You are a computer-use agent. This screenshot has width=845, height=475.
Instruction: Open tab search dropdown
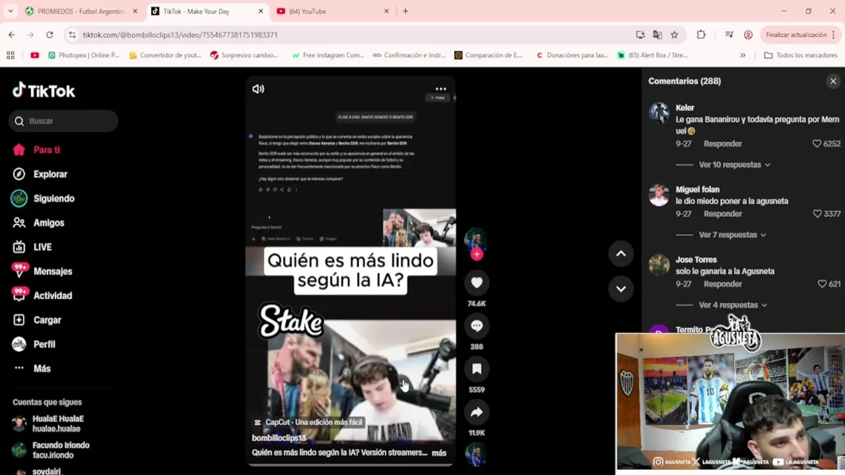(10, 11)
